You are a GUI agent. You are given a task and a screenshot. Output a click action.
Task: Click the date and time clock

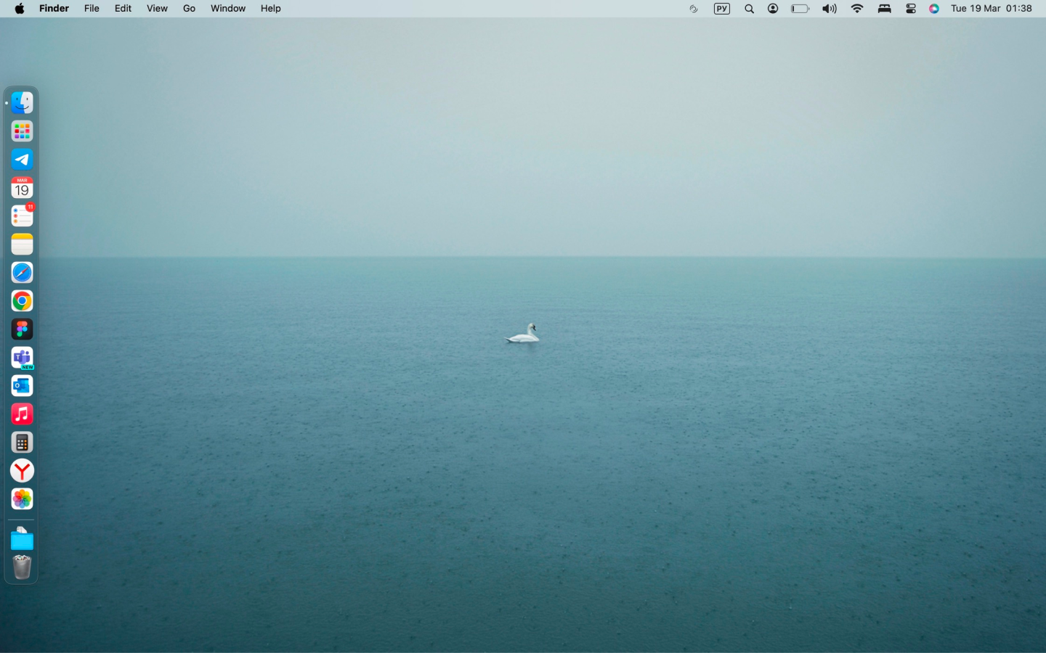[991, 9]
